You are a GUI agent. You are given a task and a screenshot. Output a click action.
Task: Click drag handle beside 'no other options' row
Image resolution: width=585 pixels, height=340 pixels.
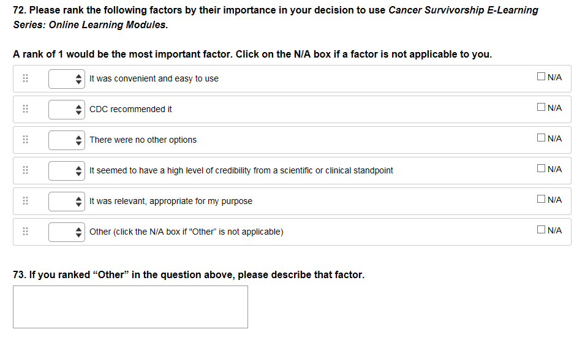(x=26, y=140)
